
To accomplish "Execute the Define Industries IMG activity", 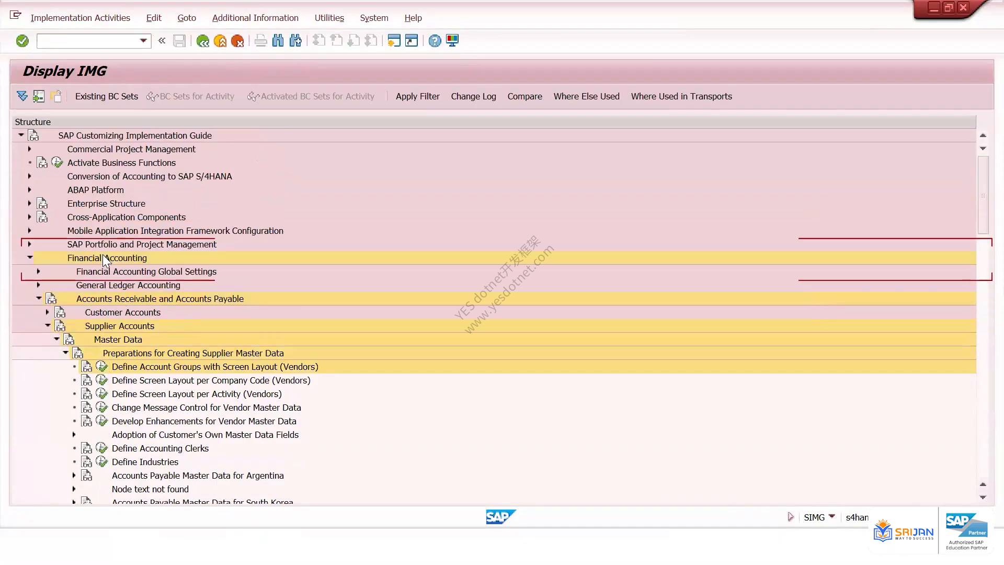I will pos(102,462).
